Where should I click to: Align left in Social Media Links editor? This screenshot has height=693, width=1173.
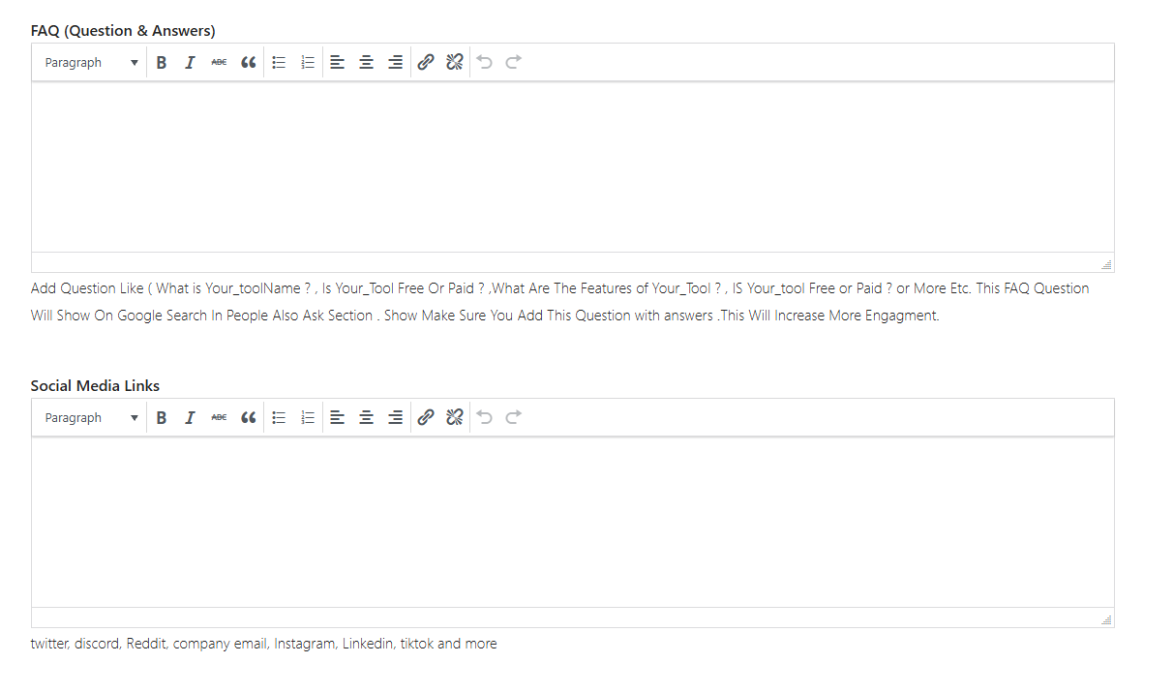(337, 417)
